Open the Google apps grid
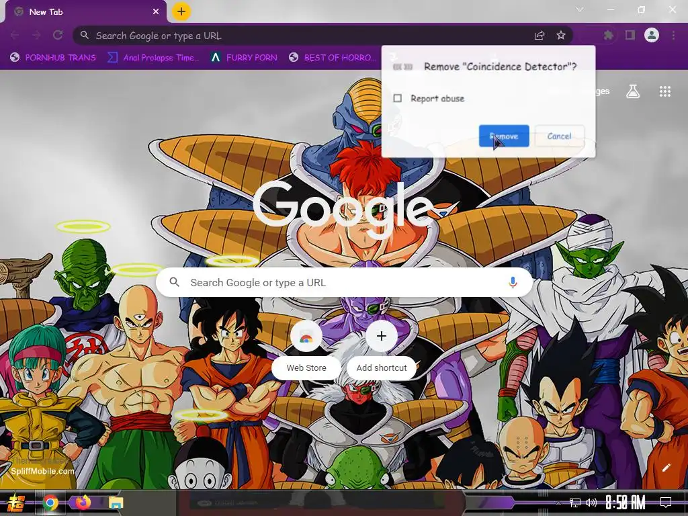Image resolution: width=688 pixels, height=516 pixels. 664,91
